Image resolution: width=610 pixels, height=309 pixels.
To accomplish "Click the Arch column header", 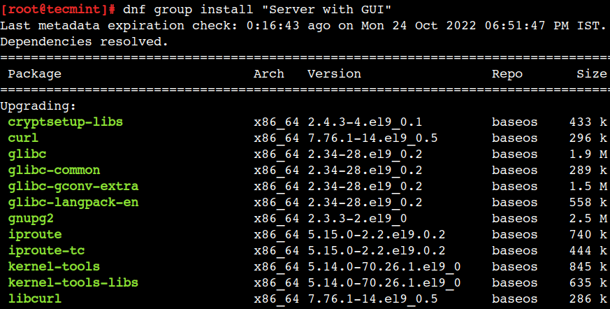I will pyautogui.click(x=269, y=74).
